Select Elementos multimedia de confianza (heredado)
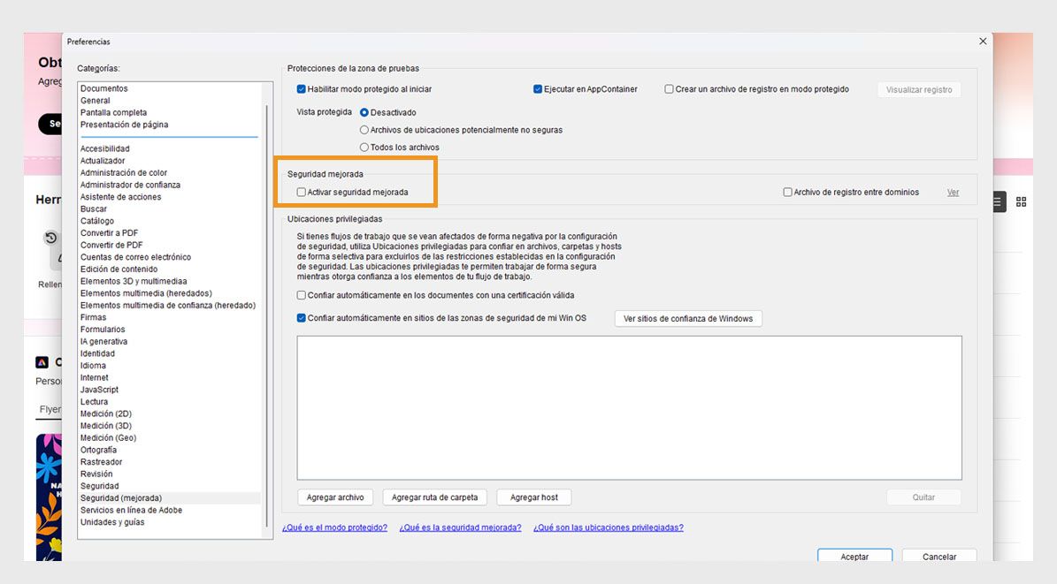The height and width of the screenshot is (584, 1057). coord(168,306)
